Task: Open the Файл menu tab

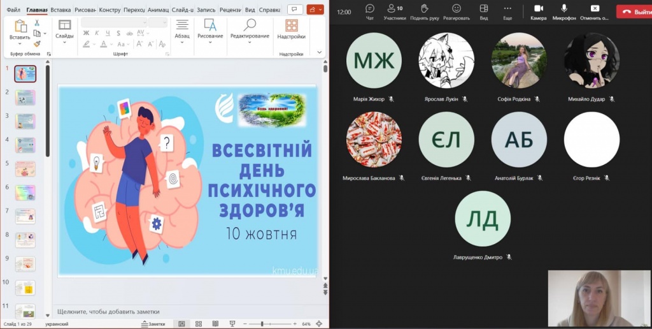Action: (x=13, y=10)
